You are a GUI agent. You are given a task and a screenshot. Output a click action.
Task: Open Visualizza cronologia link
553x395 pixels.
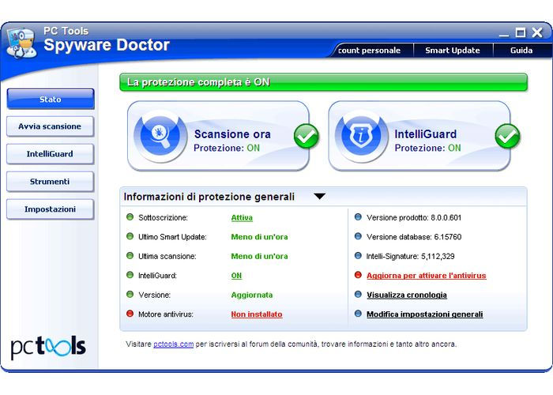point(407,295)
